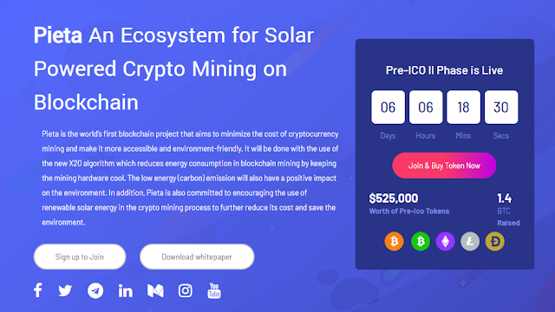Select the green Bitcoin Cash icon
555x312 pixels.
point(421,241)
